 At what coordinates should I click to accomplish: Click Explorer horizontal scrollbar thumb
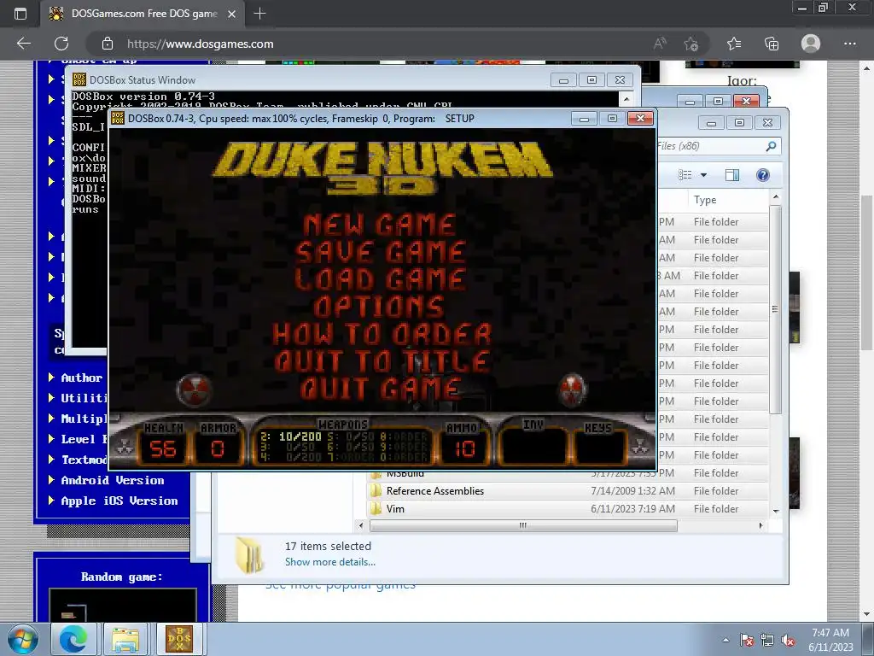523,525
